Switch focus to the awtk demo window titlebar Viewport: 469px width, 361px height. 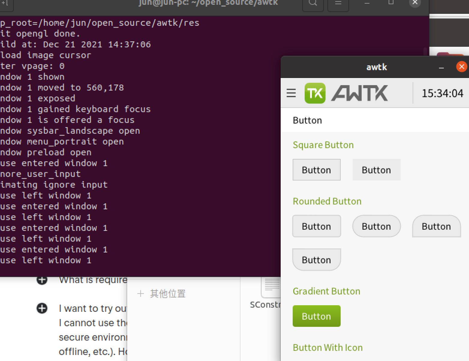pyautogui.click(x=376, y=67)
